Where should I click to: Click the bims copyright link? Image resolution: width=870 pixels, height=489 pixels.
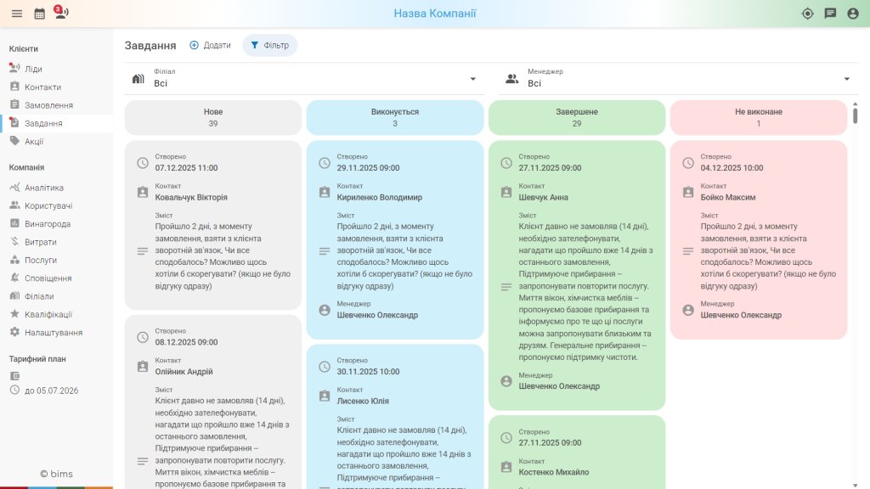[56, 474]
